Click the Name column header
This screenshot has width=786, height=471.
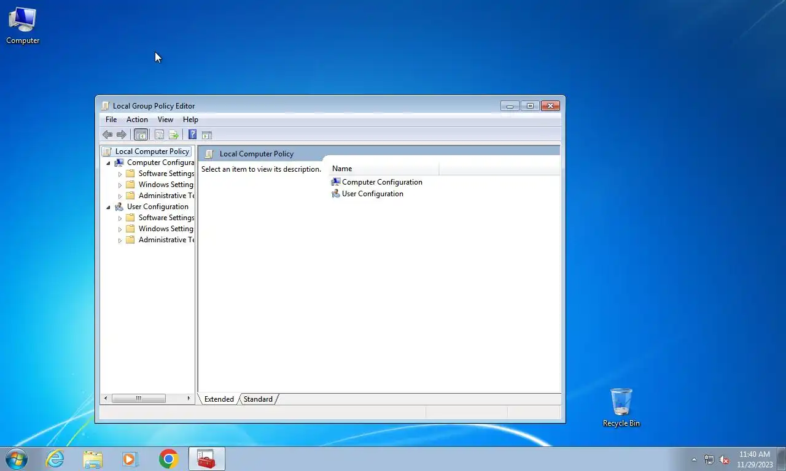(x=384, y=169)
